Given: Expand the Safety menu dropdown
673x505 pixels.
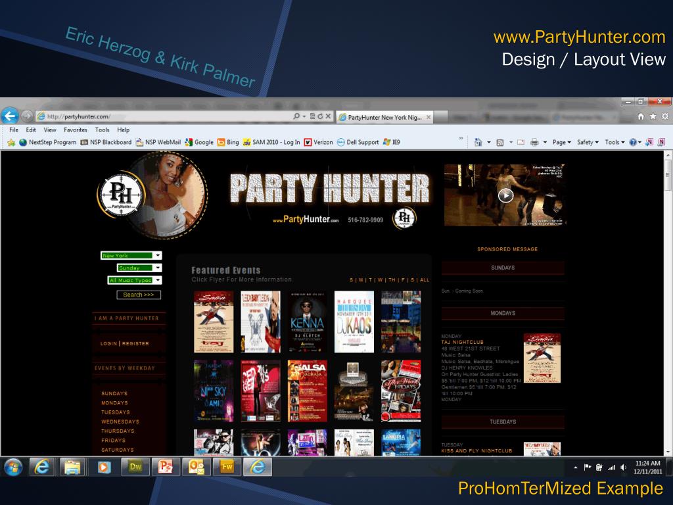Looking at the screenshot, I should [588, 142].
